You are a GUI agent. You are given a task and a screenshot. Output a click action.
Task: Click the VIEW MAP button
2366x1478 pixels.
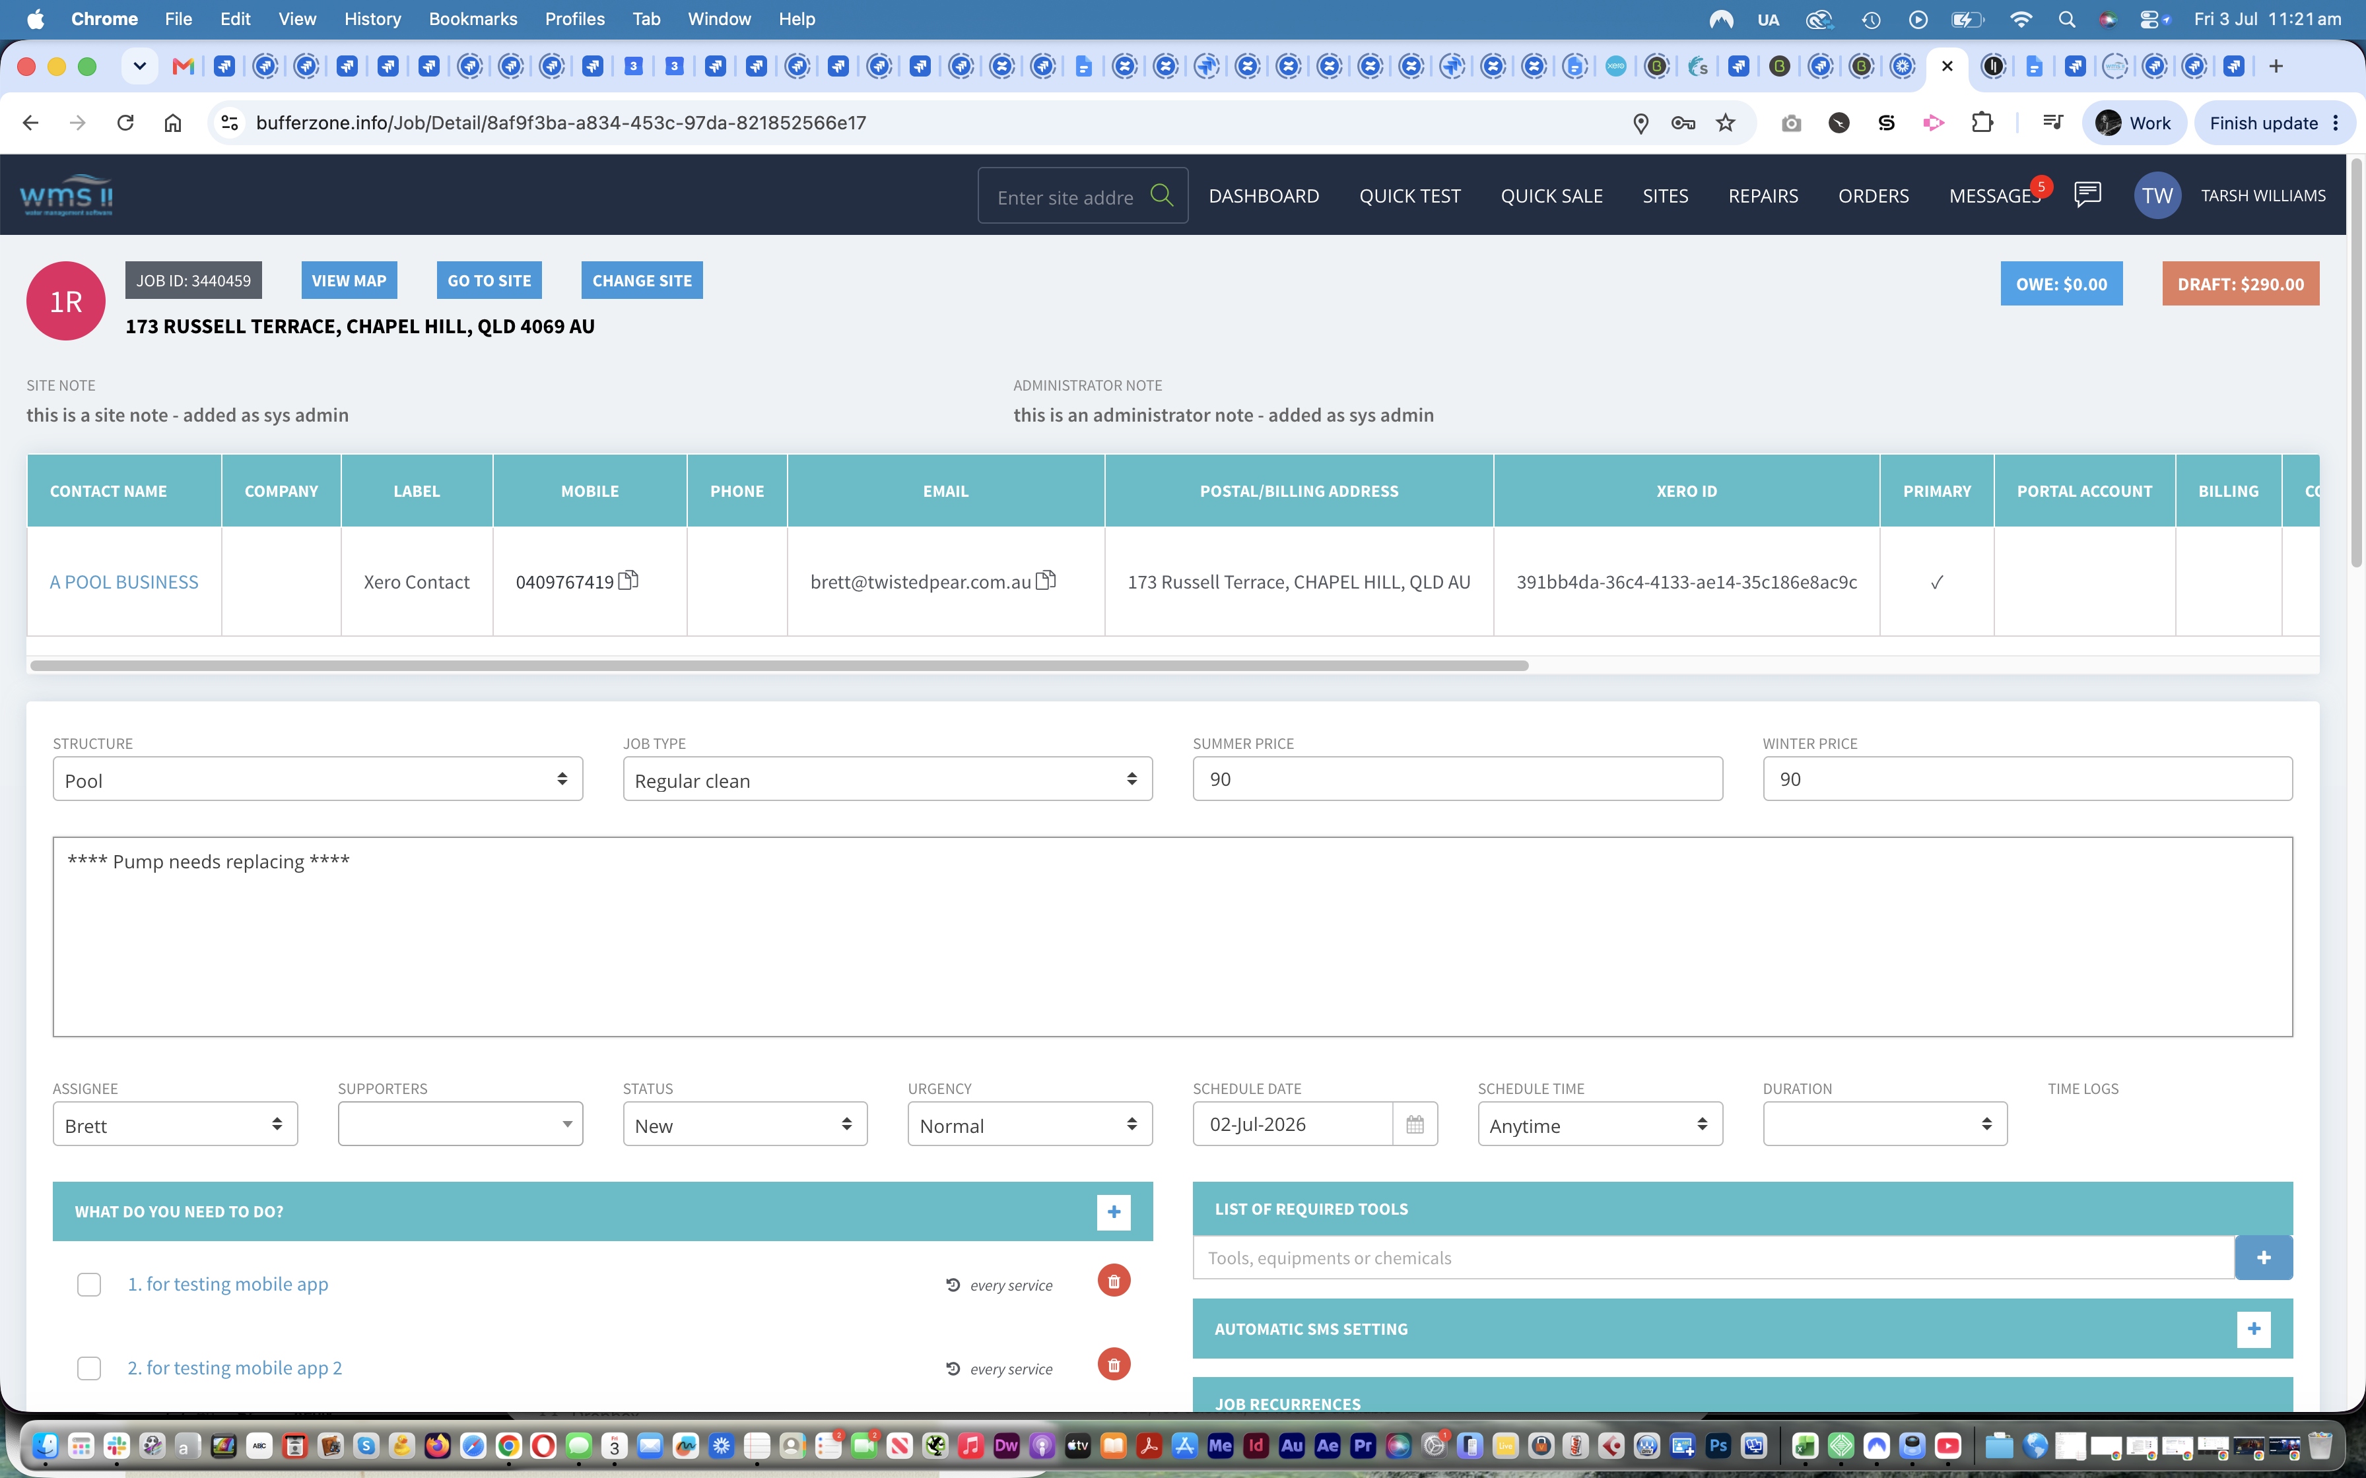pos(349,280)
